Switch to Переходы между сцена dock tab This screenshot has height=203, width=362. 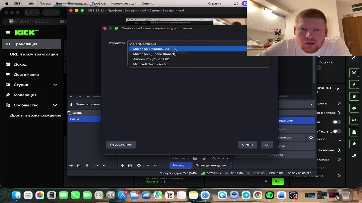tap(212, 166)
